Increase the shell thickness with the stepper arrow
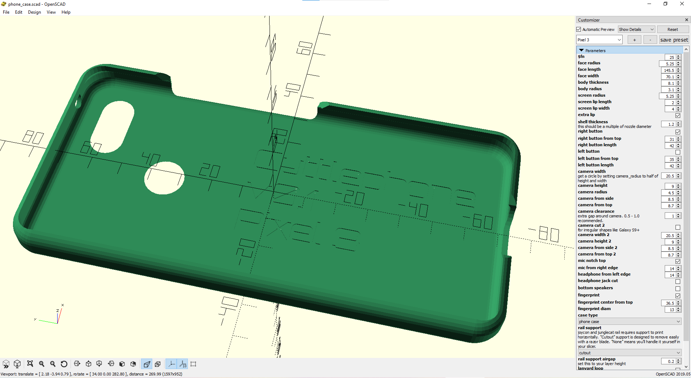The image size is (691, 378). point(678,123)
